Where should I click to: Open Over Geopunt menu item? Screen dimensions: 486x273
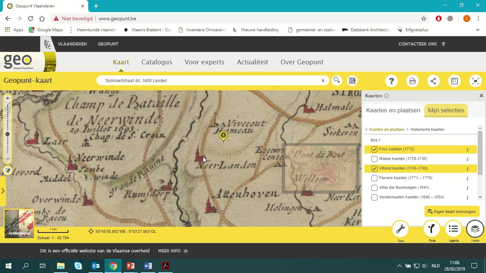pos(302,62)
